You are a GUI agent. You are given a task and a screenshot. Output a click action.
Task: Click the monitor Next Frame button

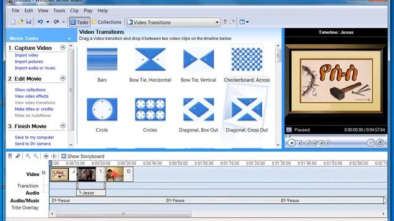point(321,143)
